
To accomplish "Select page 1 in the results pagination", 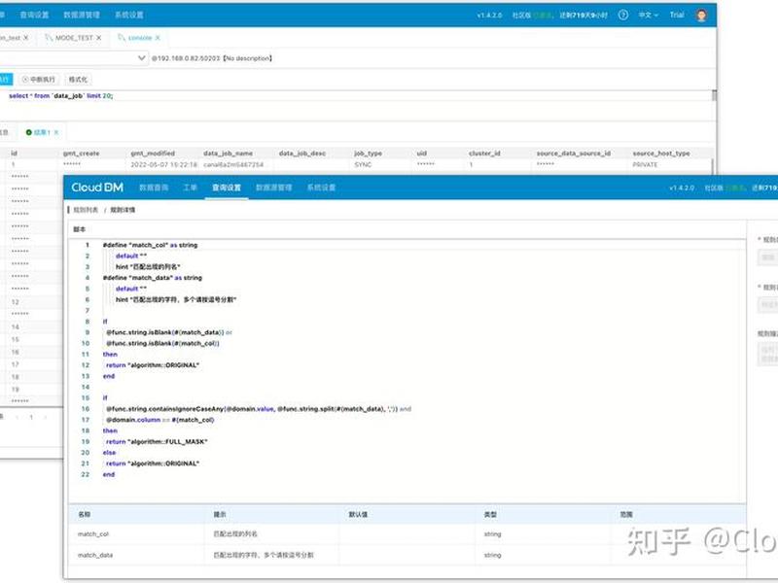I will 31,418.
